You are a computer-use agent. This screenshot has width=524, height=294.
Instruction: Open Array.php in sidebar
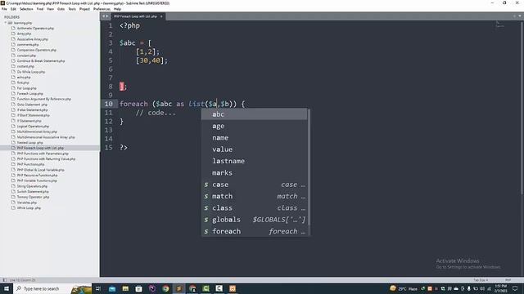[x=24, y=33]
